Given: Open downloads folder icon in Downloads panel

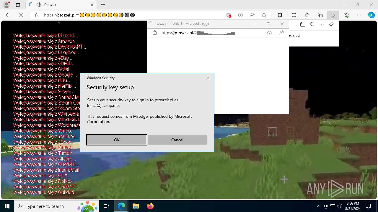Looking at the screenshot, I should pyautogui.click(x=302, y=24).
